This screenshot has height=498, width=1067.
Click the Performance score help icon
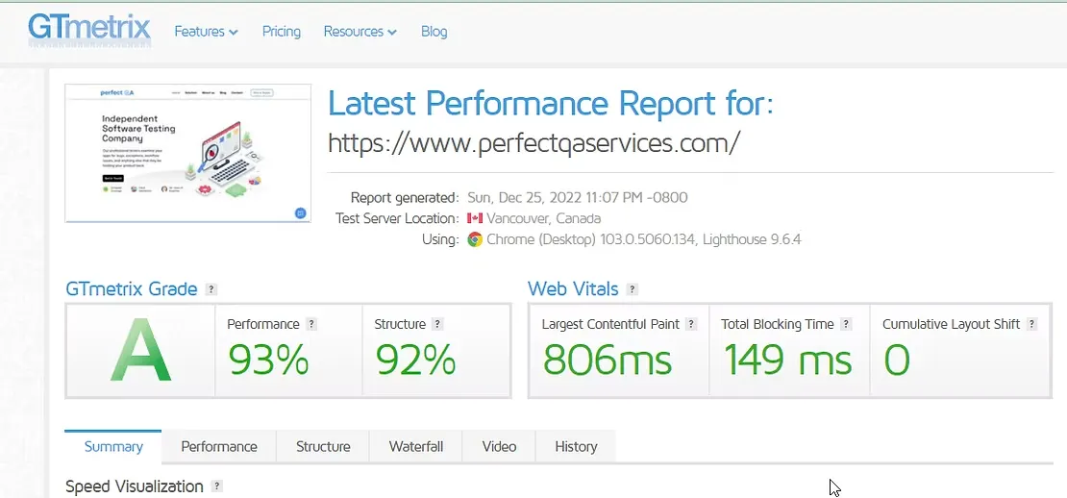coord(311,325)
